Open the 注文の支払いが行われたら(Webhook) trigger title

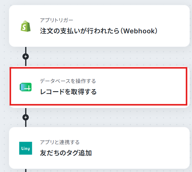(x=99, y=31)
